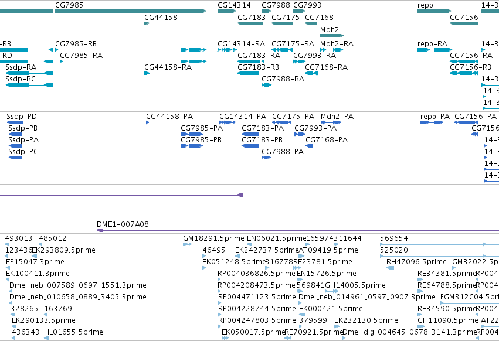499x341 pixels.
Task: Click the CG7988-PA coding sequence
Action: click(266, 158)
